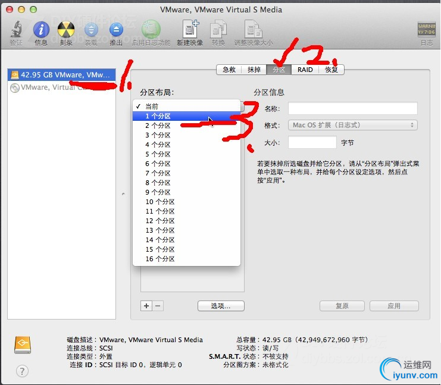The image size is (441, 385).
Task: Switch to the Restore (恢复) tab
Action: 331,70
